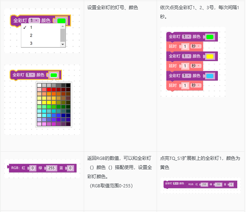Image resolution: width=246 pixels, height=212 pixels.
Task: Click red value 255 in small bottom-right RGB block
Action: click(x=204, y=185)
